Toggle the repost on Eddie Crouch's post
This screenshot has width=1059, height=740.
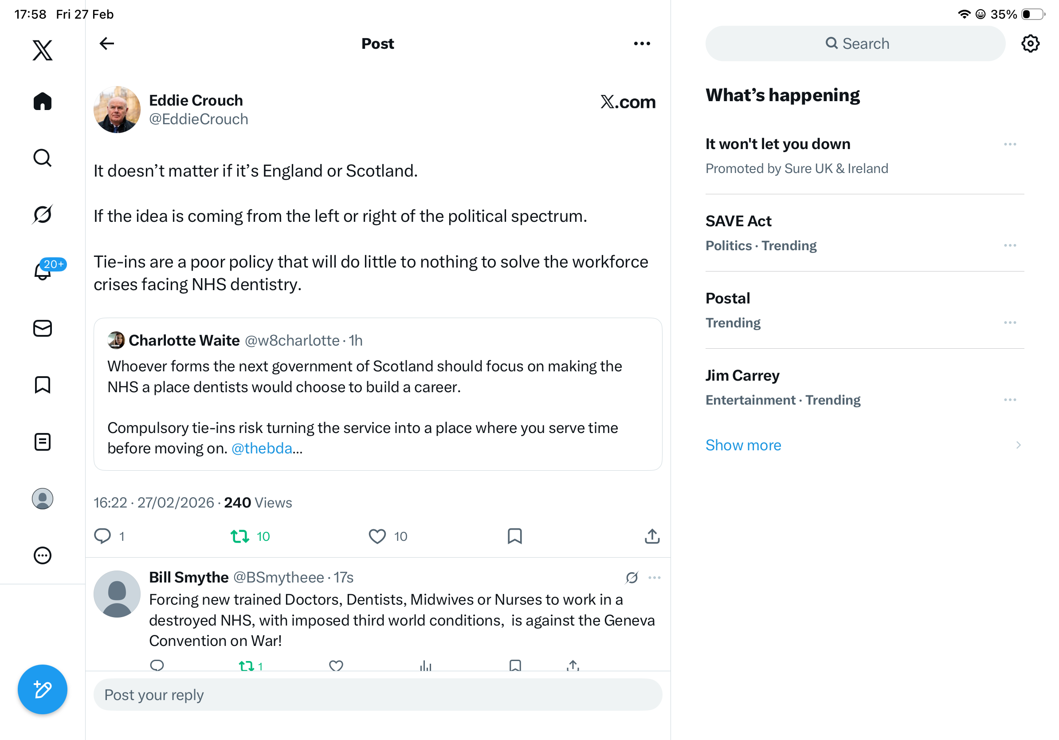click(x=240, y=536)
